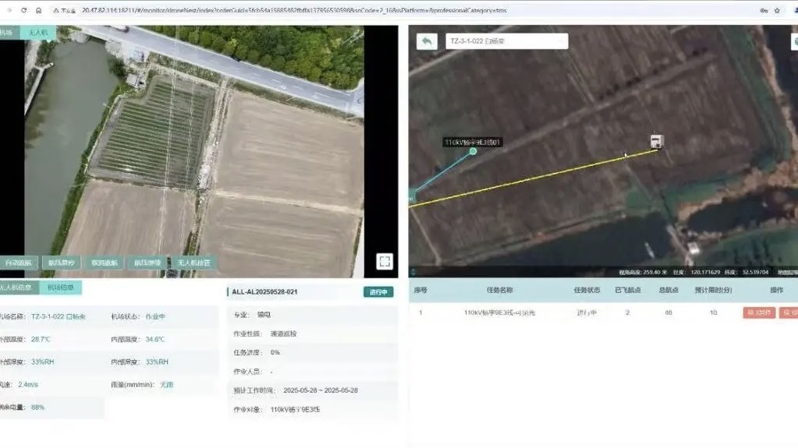Click the 预计用时(分) table column header
Image resolution: width=798 pixels, height=448 pixels.
pyautogui.click(x=714, y=290)
